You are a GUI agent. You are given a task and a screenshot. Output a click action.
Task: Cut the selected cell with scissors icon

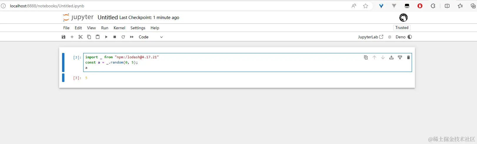tap(81, 37)
